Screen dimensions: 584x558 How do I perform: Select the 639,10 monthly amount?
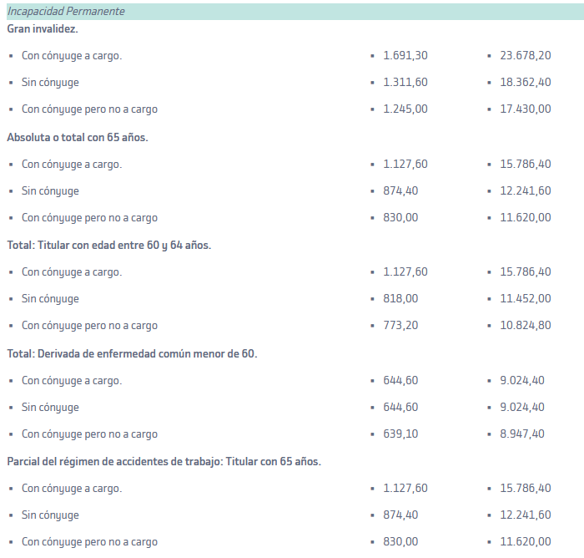pyautogui.click(x=400, y=434)
